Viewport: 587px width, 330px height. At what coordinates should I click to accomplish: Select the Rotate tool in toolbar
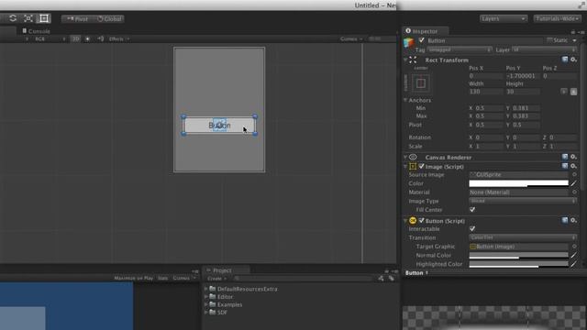(13, 18)
